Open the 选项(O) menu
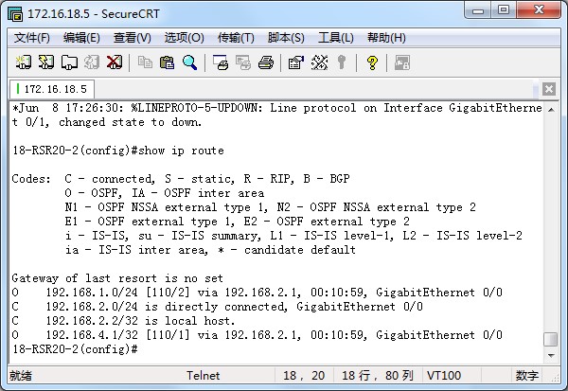This screenshot has height=391, width=568. [x=184, y=38]
